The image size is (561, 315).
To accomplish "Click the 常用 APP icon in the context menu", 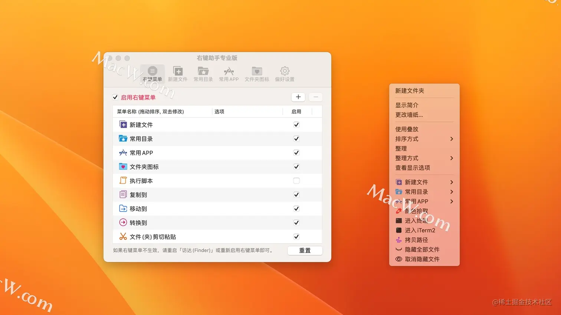I will coord(398,201).
